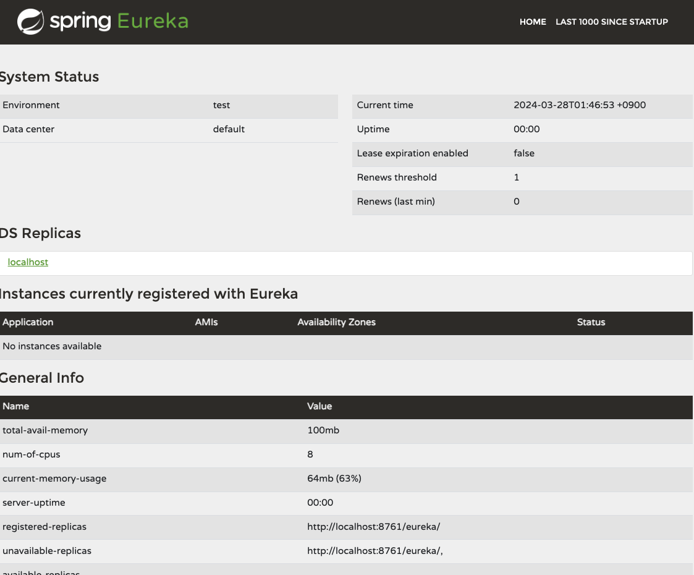Select the DS Replicas heading

click(40, 233)
